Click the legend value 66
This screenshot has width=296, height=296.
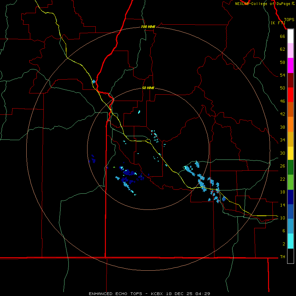click(283, 36)
